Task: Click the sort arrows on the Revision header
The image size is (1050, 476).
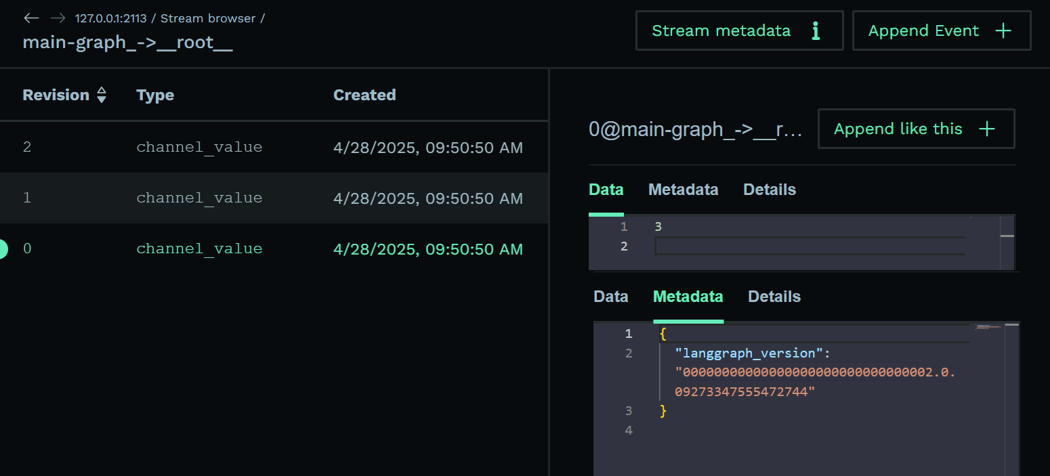Action: tap(102, 95)
